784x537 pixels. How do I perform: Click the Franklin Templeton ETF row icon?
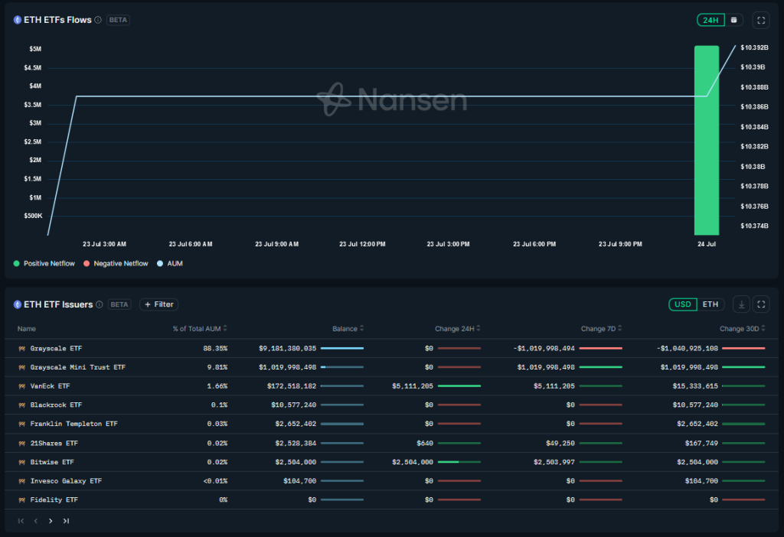[x=22, y=424]
